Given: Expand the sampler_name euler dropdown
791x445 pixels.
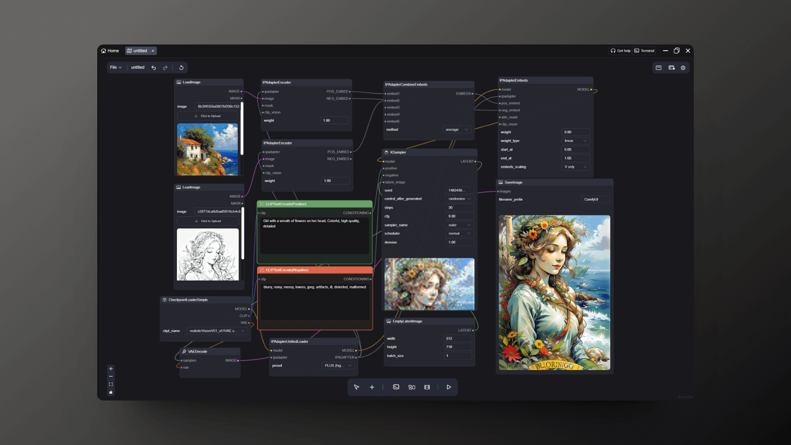Looking at the screenshot, I should click(x=459, y=225).
